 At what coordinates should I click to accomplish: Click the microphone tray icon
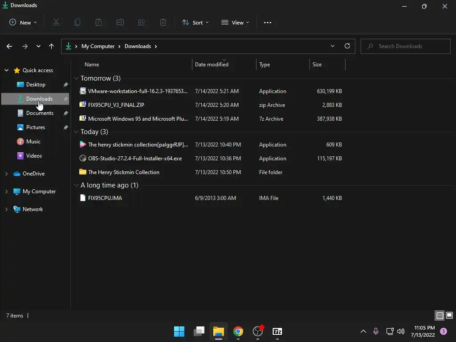coord(376,331)
